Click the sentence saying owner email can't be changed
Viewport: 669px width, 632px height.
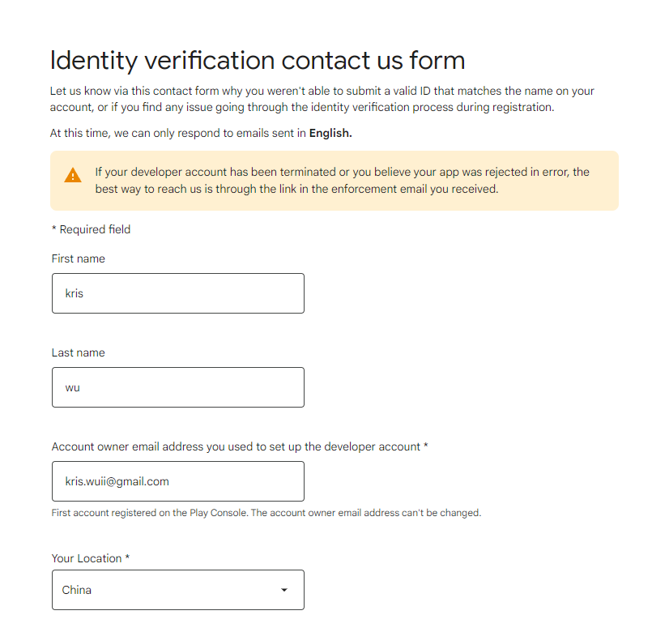[x=365, y=513]
